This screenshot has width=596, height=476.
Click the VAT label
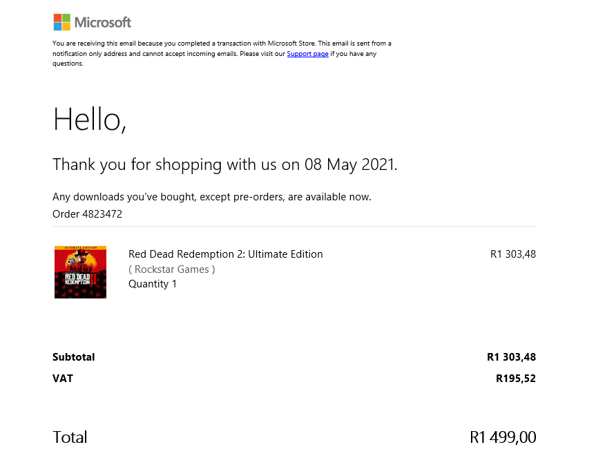coord(63,379)
